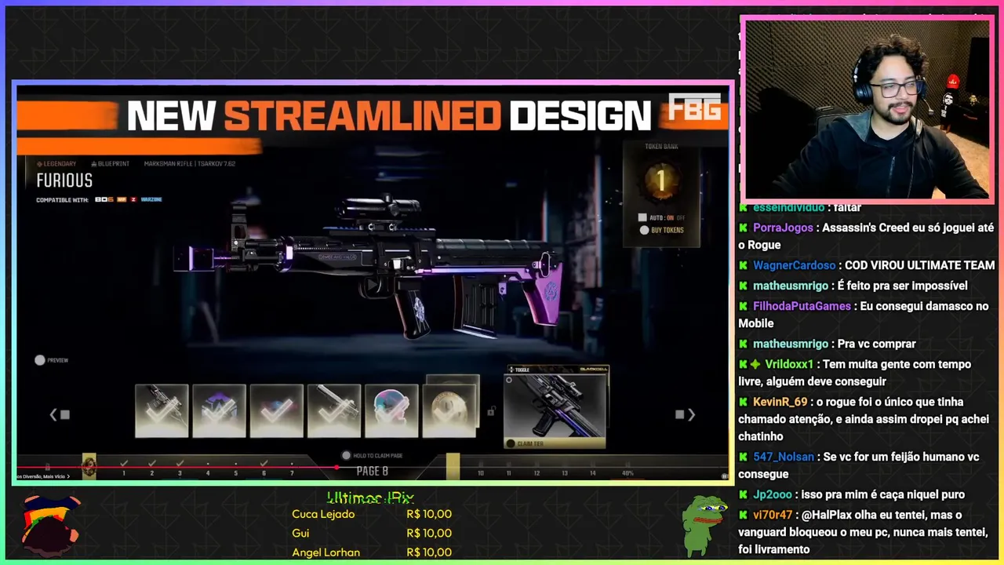Click the 'Mais Vício' ticker text
The image size is (1004, 565).
(x=53, y=476)
